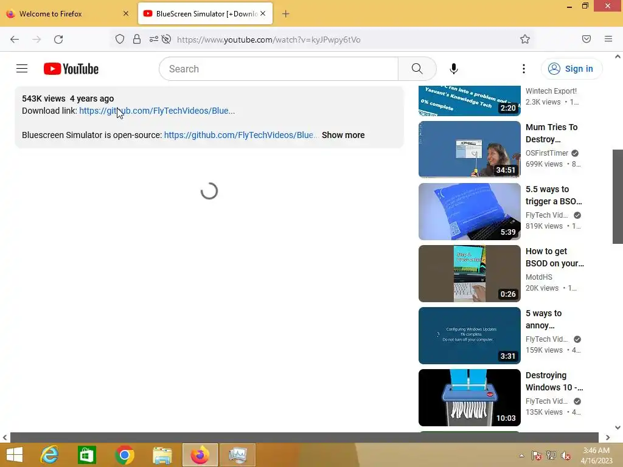Open Wintech Export video thumbnail
Image resolution: width=623 pixels, height=467 pixels.
(469, 101)
